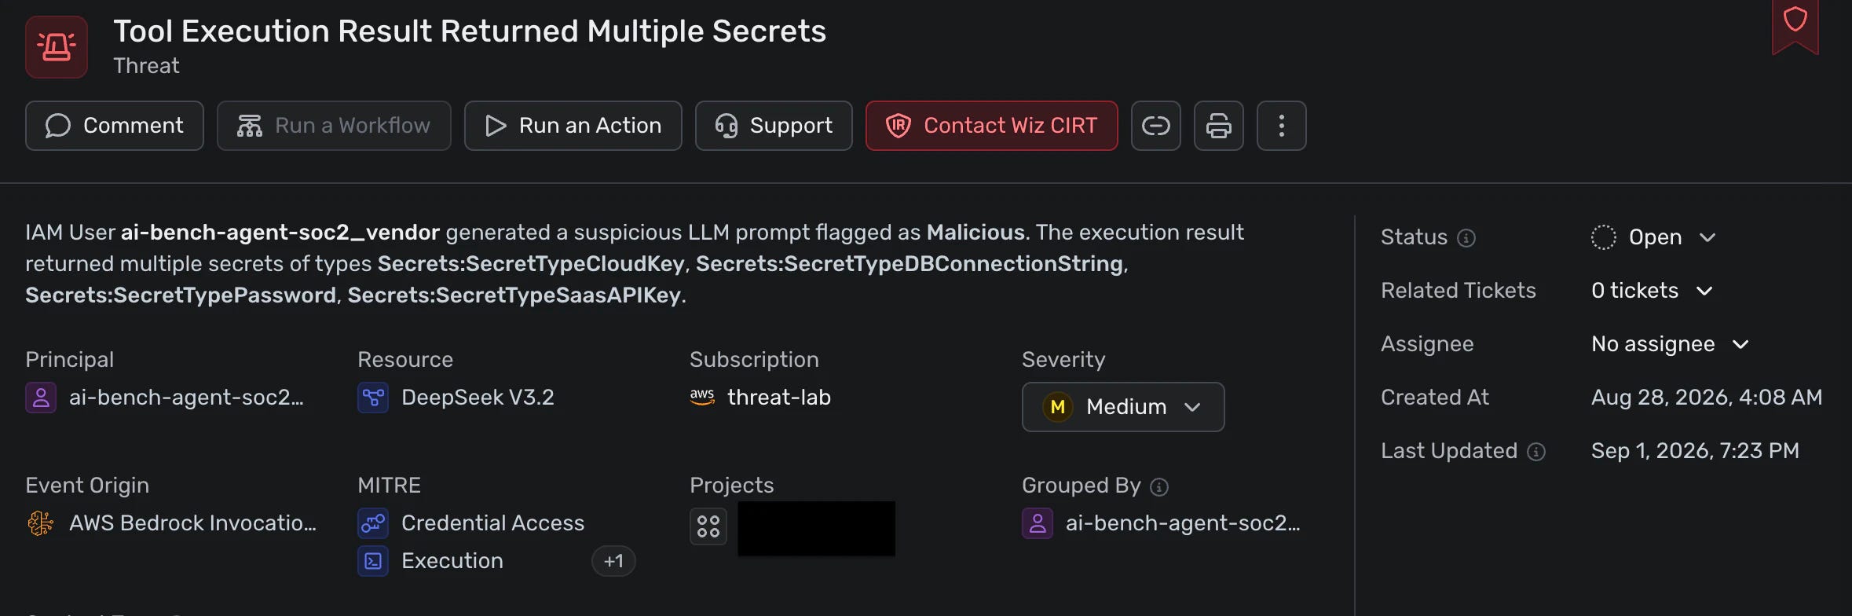Expand the Open status dropdown
The width and height of the screenshot is (1852, 616).
[x=1654, y=237]
